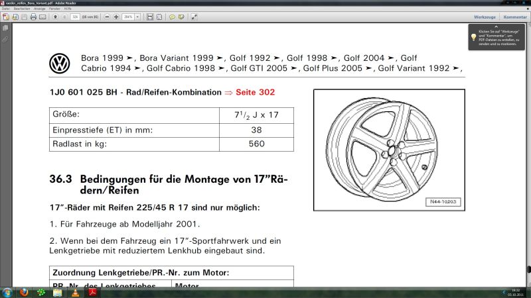Click the lightbulb tip icon
This screenshot has height=298, width=531.
(474, 38)
